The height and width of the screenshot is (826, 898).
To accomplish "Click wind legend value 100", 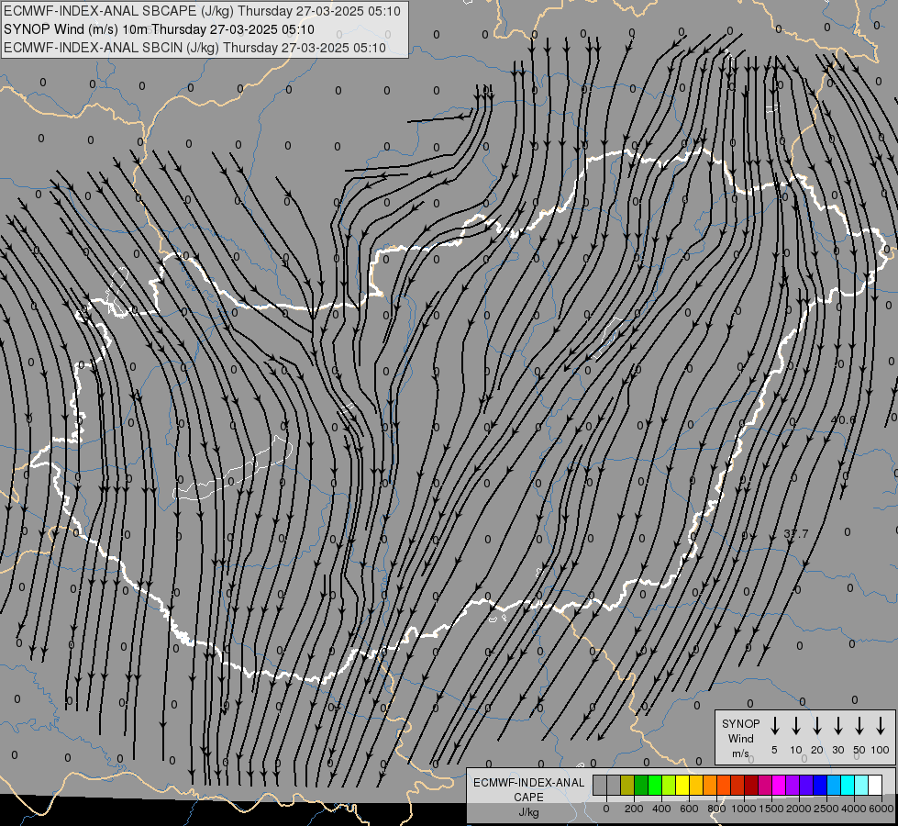I will 881,750.
